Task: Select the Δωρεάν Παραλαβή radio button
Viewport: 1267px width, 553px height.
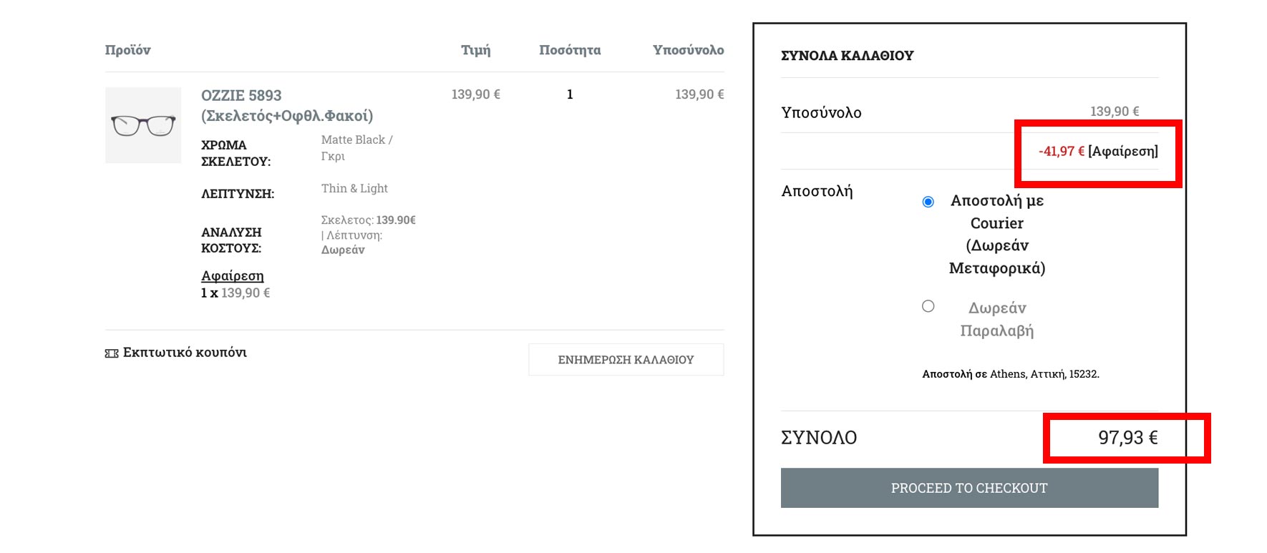Action: (x=928, y=306)
